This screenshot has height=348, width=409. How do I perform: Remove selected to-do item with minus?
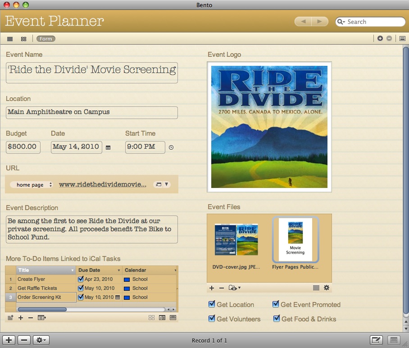click(31, 318)
